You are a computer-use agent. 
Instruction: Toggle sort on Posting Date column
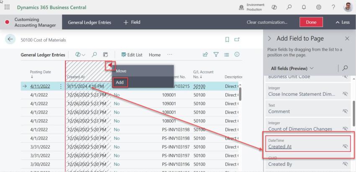(x=40, y=74)
